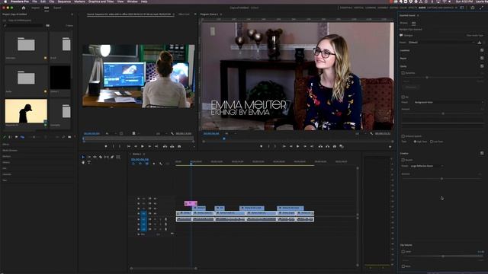This screenshot has height=274, width=488.
Task: Play the Program monitor
Action: pyautogui.click(x=298, y=146)
